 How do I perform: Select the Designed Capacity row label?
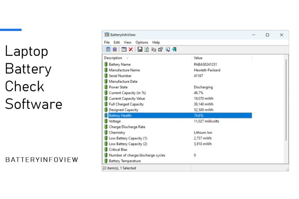pyautogui.click(x=123, y=110)
